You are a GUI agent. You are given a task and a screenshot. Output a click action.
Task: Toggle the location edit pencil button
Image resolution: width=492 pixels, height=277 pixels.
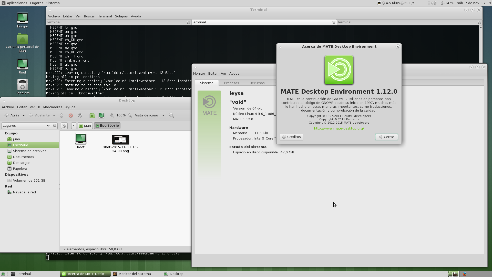pos(64,126)
